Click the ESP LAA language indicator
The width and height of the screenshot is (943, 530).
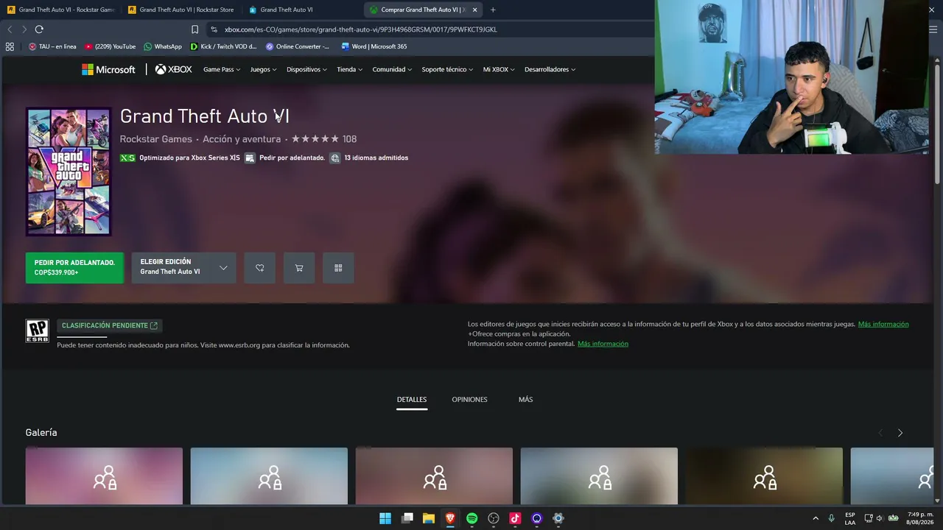coord(850,518)
